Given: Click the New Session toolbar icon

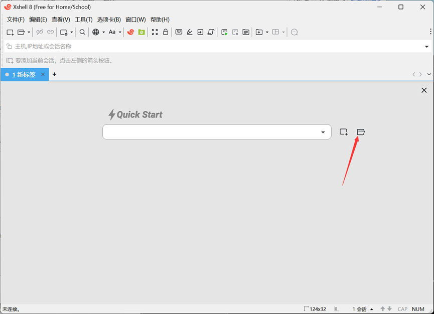Looking at the screenshot, I should click(10, 32).
